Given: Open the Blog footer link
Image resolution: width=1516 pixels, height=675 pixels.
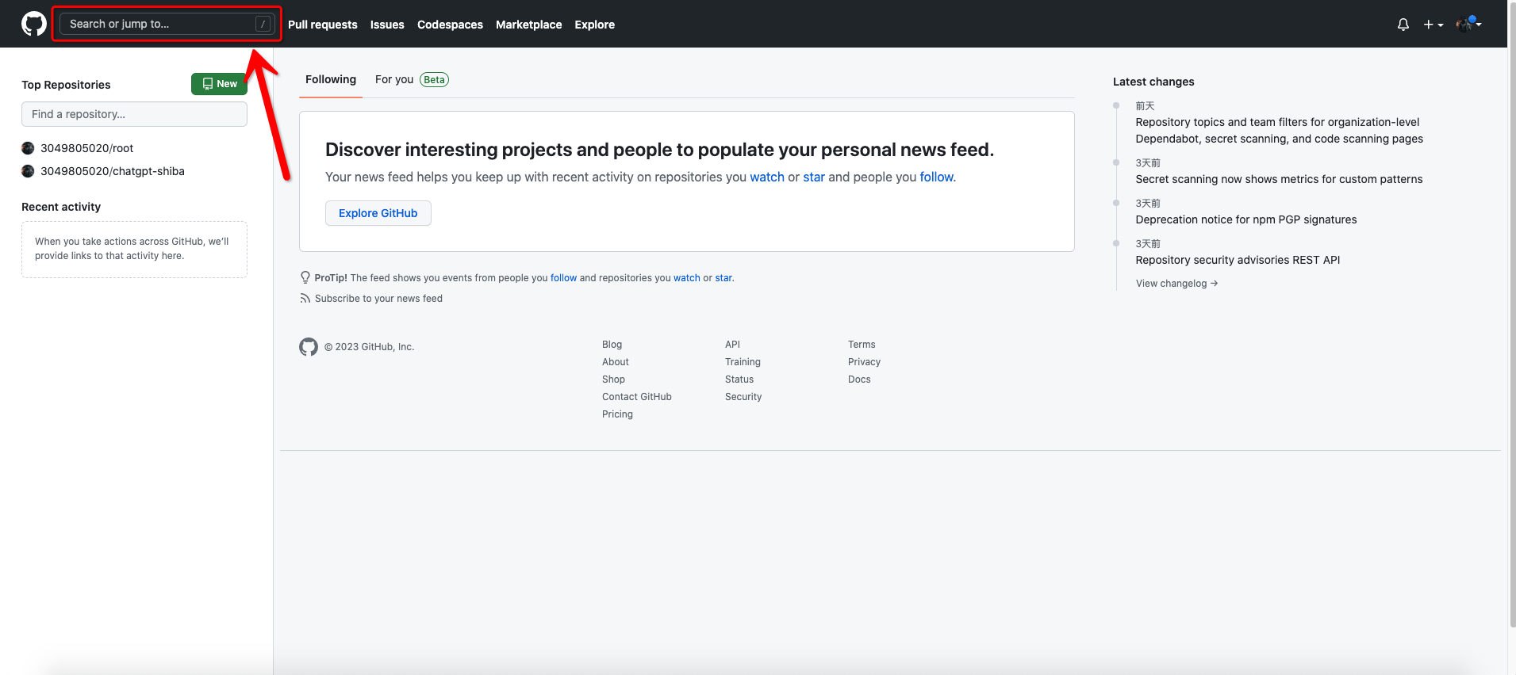Looking at the screenshot, I should pyautogui.click(x=612, y=345).
